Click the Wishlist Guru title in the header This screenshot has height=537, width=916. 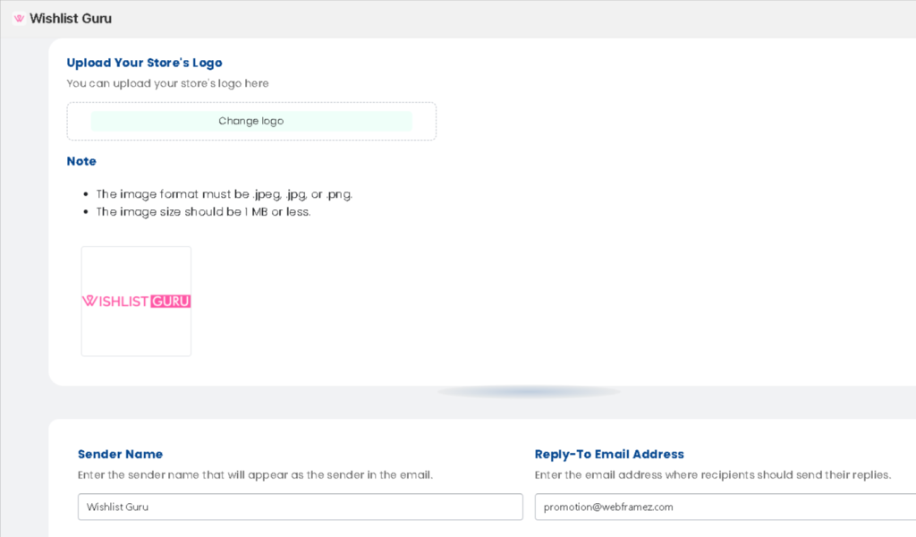[x=71, y=19]
